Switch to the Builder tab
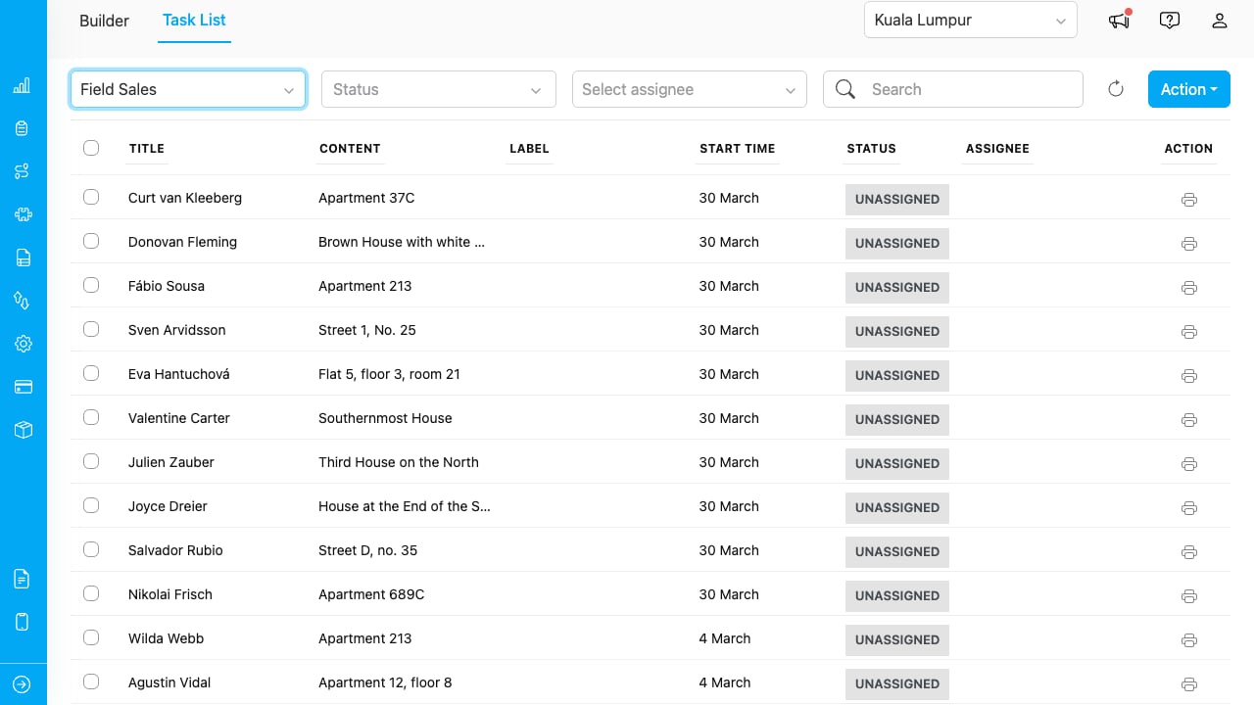The image size is (1254, 705). [x=104, y=21]
